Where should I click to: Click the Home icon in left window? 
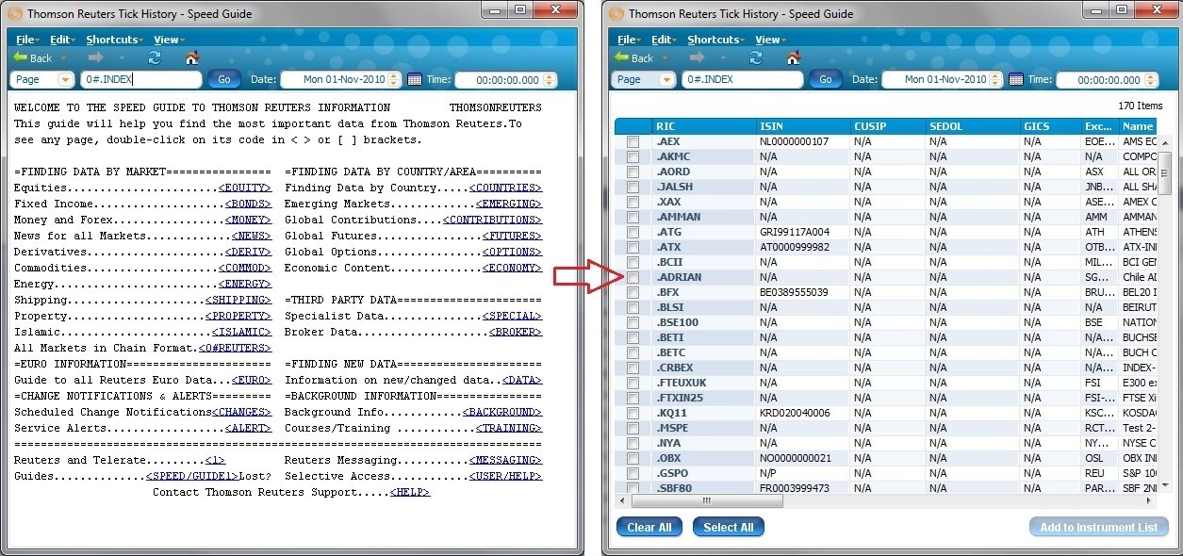point(191,57)
